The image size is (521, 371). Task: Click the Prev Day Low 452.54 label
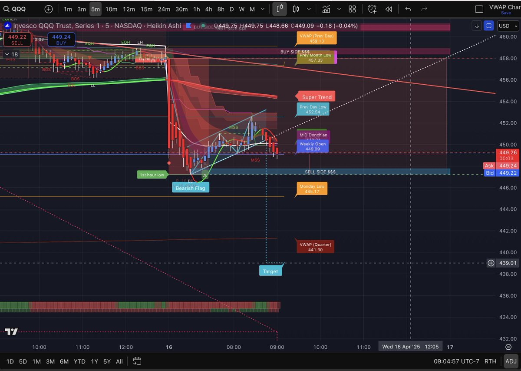point(313,109)
